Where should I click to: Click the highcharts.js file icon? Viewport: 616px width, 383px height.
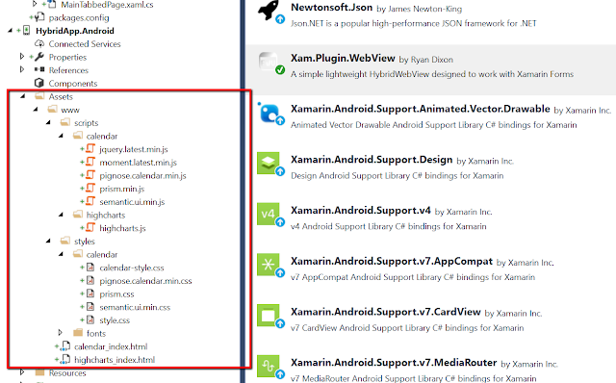(x=90, y=227)
